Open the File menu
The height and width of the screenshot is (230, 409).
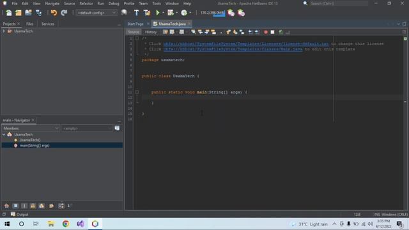[x=15, y=4]
